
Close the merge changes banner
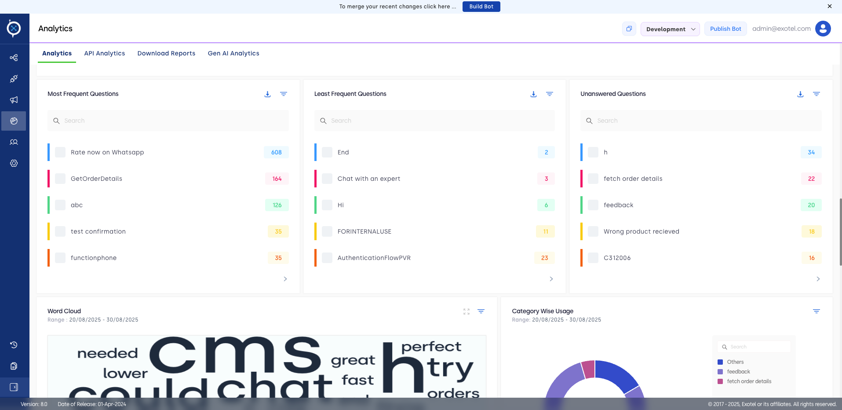tap(830, 6)
